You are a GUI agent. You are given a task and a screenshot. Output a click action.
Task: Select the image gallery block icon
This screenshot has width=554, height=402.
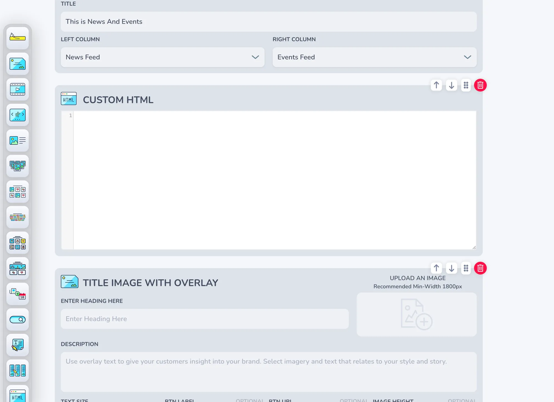(17, 166)
